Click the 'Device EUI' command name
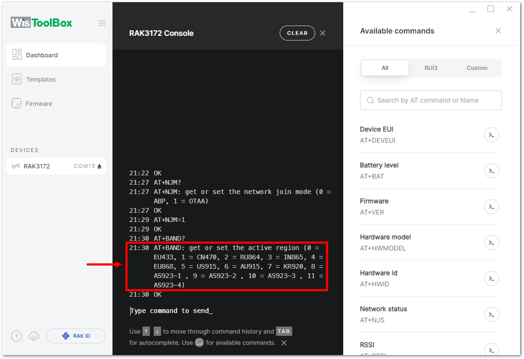Image resolution: width=524 pixels, height=359 pixels. click(x=376, y=129)
